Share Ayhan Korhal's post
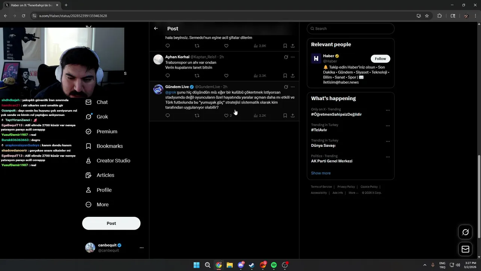 pos(293,76)
